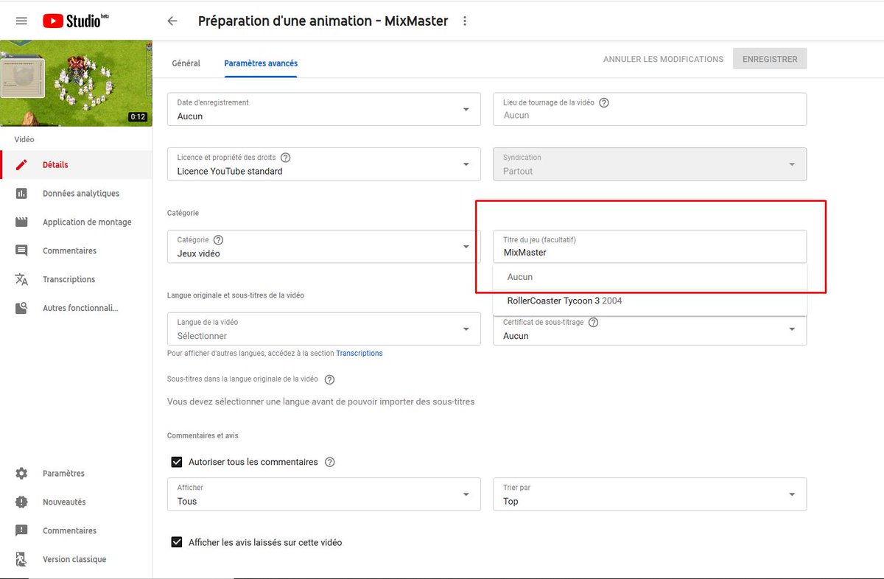Open Application de montage in the sidebar
884x579 pixels.
coord(76,222)
